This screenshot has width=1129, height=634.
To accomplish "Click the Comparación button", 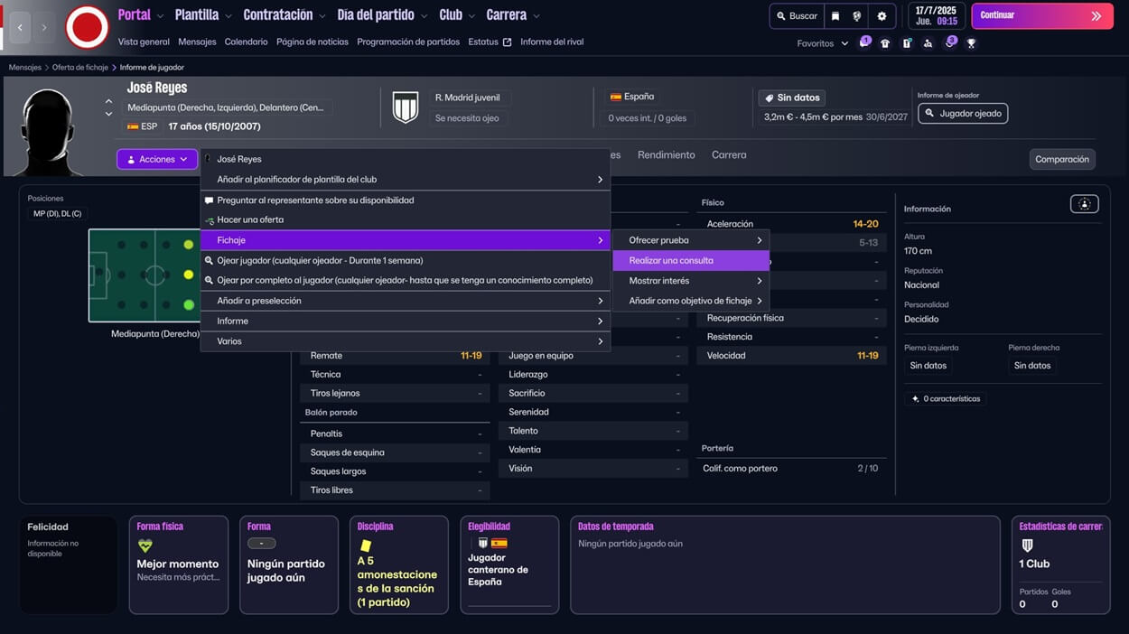I will [1061, 159].
